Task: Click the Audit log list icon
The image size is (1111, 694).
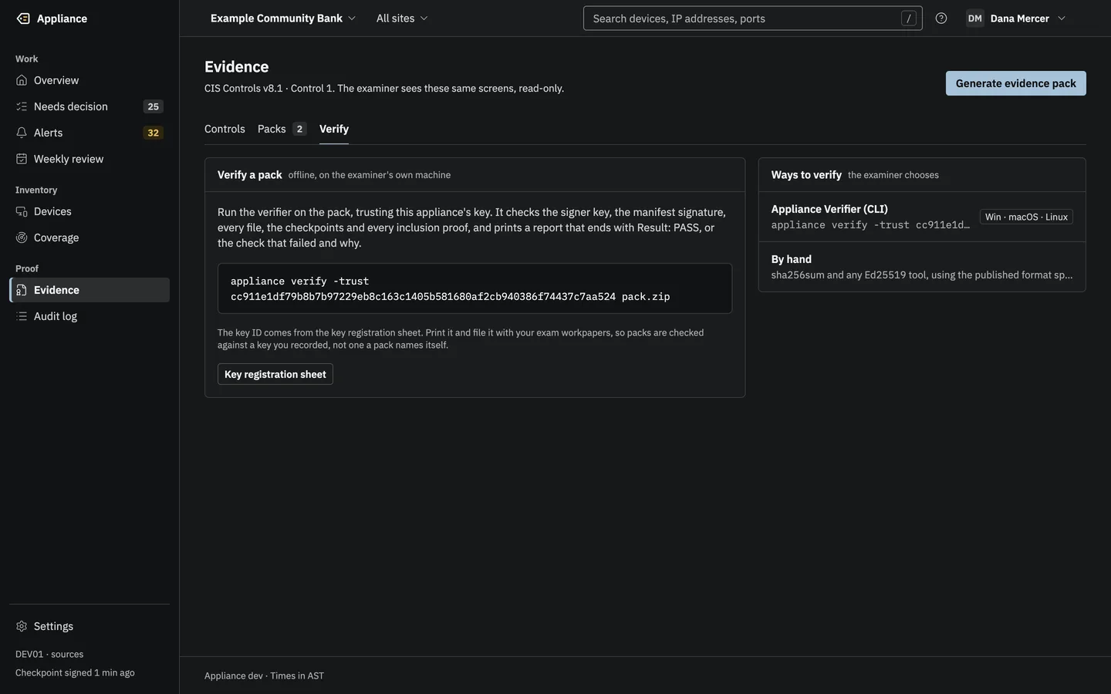Action: 22,316
